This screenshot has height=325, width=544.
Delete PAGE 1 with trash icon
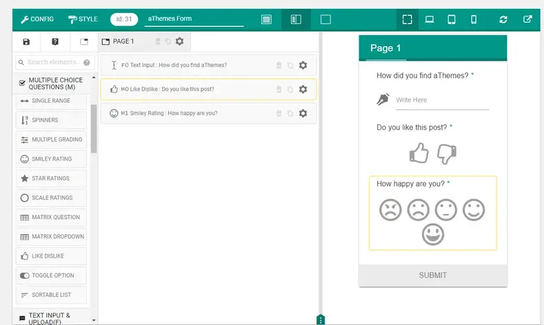click(x=157, y=41)
